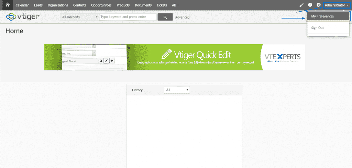Click the search magnifier button

click(165, 17)
